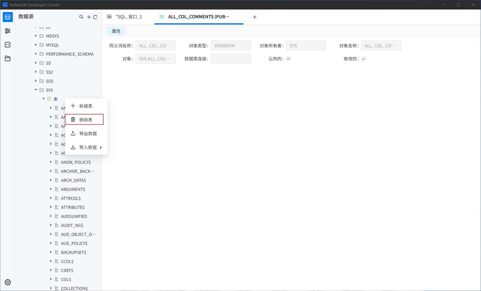Image resolution: width=481 pixels, height=291 pixels.
Task: Switch to the SQL_窗口_1 tab
Action: 128,17
